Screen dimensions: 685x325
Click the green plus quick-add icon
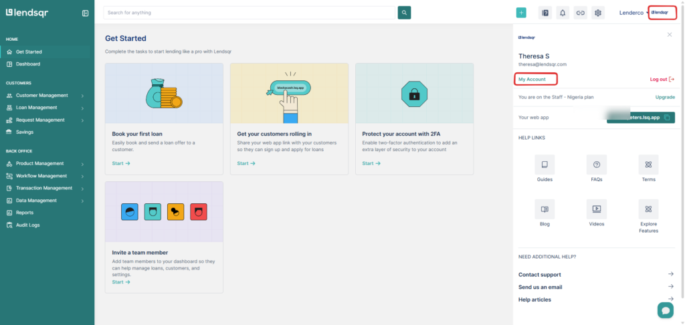(x=521, y=13)
